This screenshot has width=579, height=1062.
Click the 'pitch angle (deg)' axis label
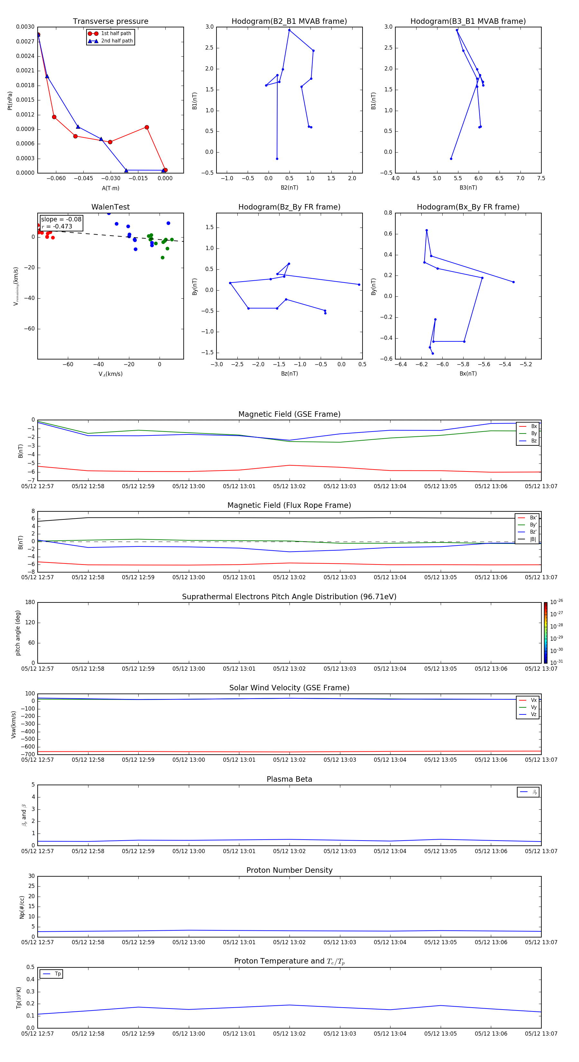(x=18, y=633)
